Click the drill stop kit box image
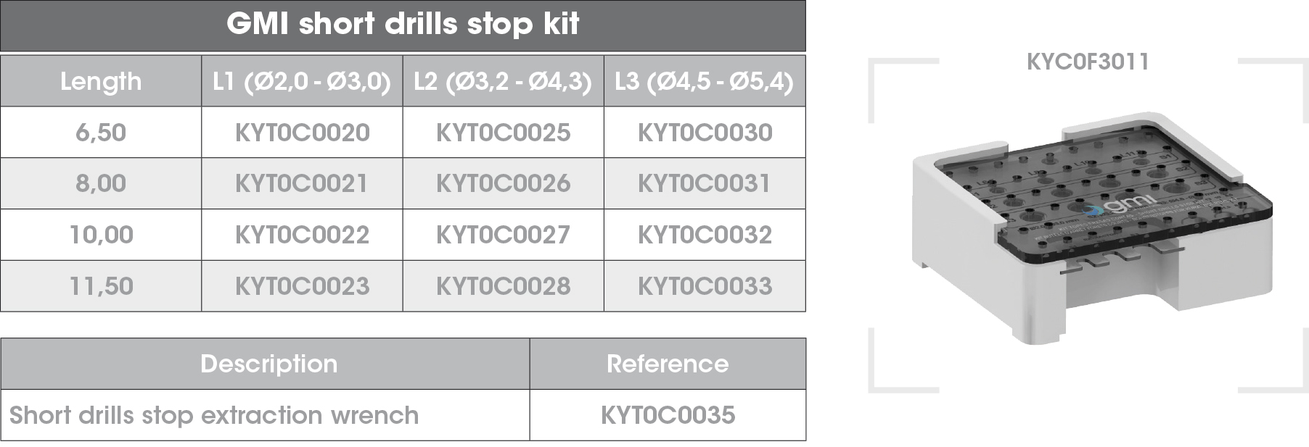This screenshot has height=447, width=1309. (x=1093, y=229)
